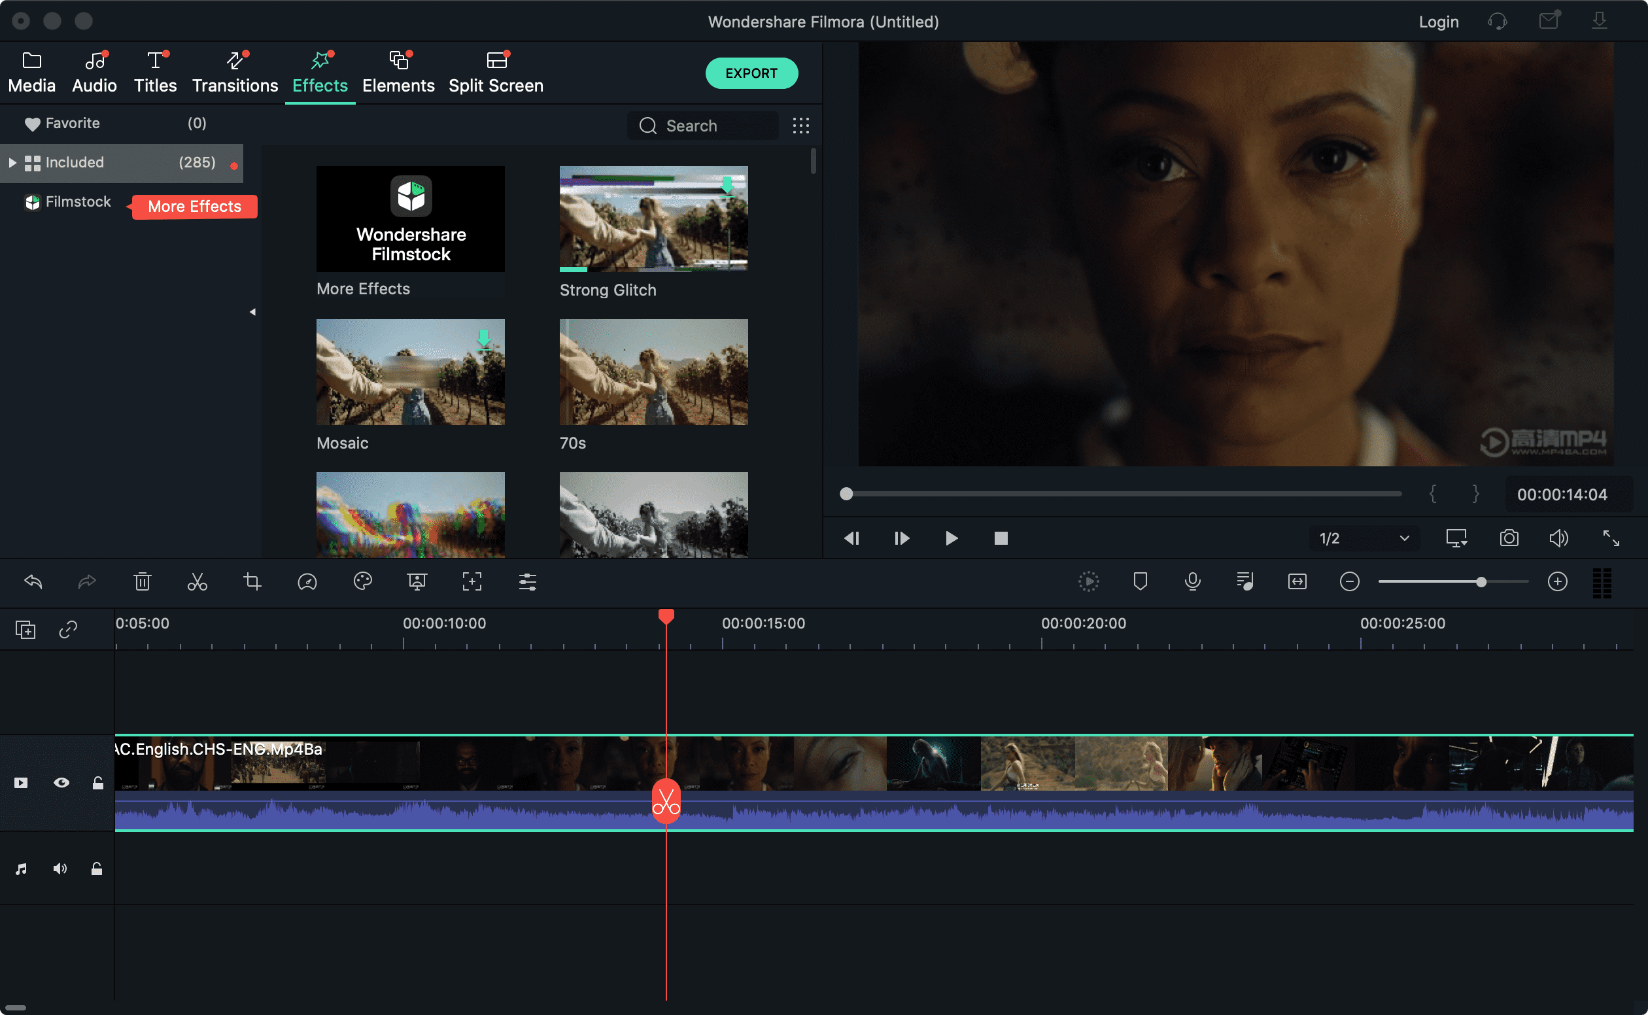Toggle audio level meter icon

click(1602, 583)
